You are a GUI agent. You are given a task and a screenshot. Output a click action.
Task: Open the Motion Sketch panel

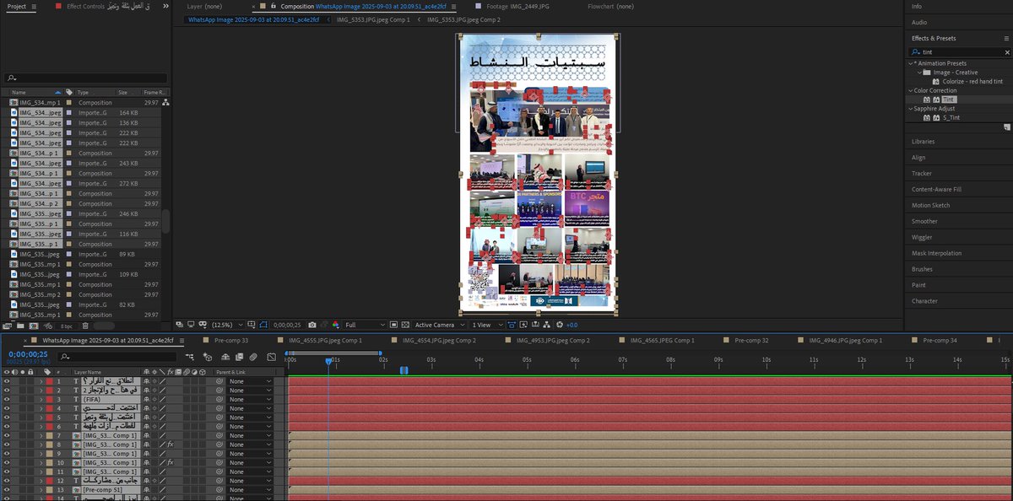tap(930, 205)
